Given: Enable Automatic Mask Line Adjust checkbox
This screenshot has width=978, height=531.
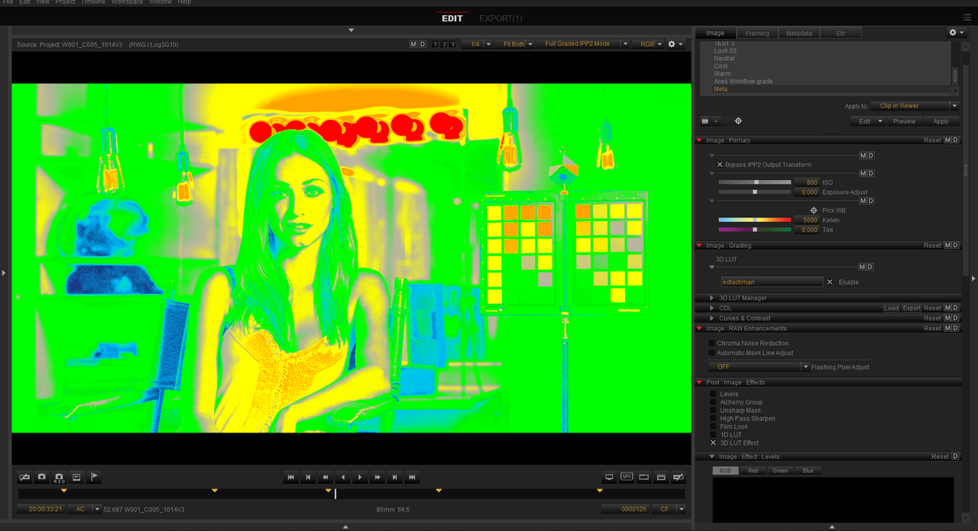Looking at the screenshot, I should pos(712,353).
